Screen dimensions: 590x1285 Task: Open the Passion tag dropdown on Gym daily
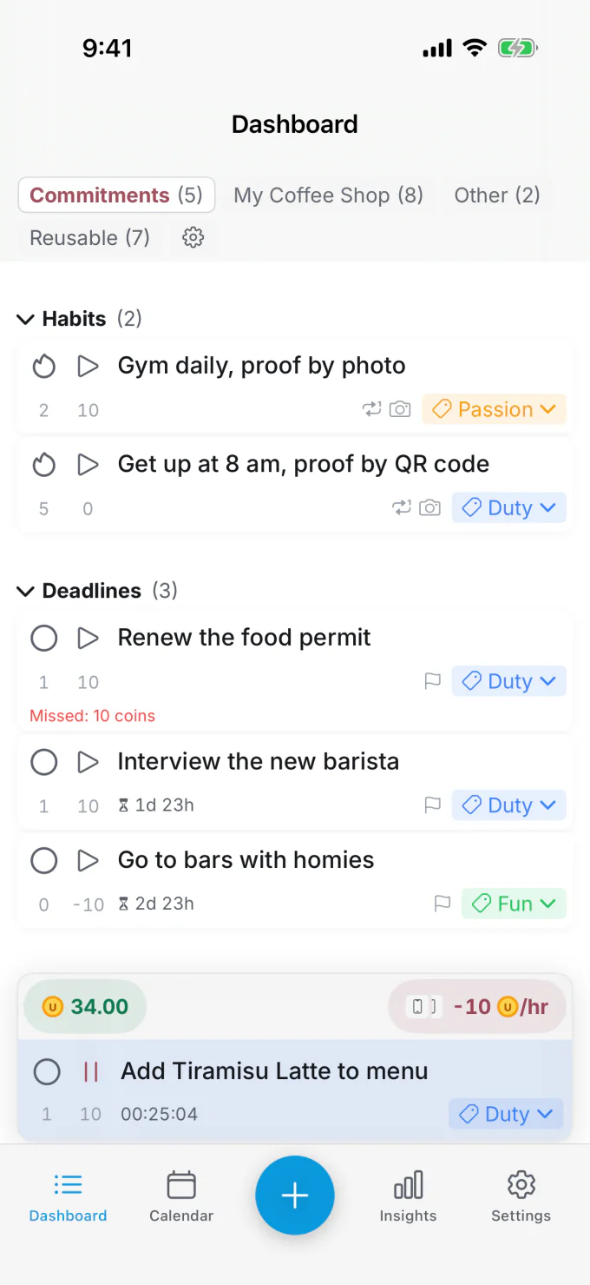click(x=494, y=409)
